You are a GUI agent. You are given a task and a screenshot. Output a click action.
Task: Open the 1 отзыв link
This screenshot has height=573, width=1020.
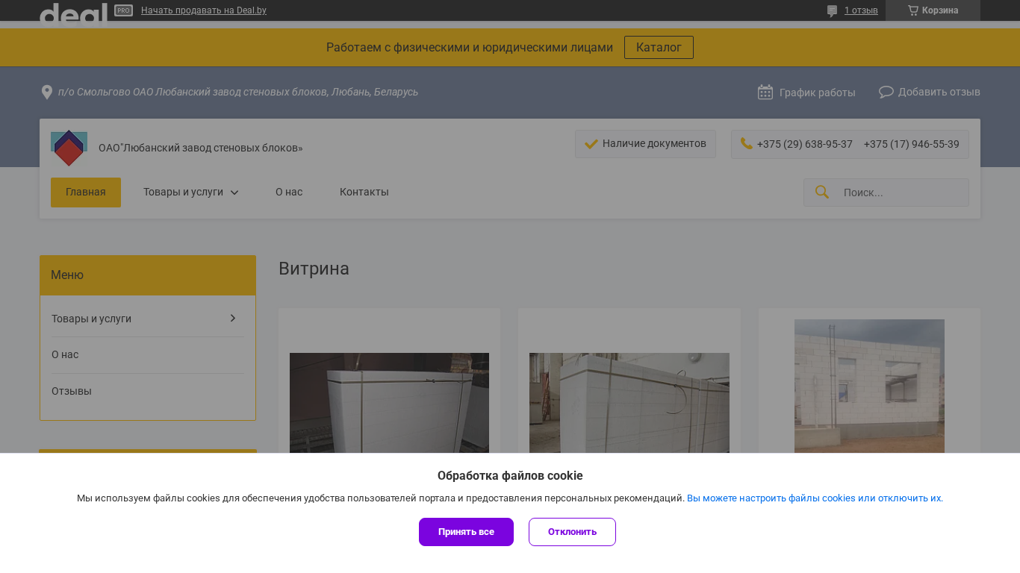pyautogui.click(x=861, y=10)
